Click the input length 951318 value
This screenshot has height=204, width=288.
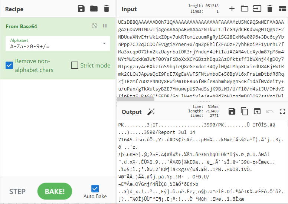coord(212,6)
